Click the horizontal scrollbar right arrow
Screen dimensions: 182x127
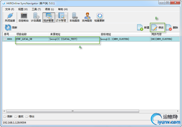pyautogui.click(x=178, y=111)
